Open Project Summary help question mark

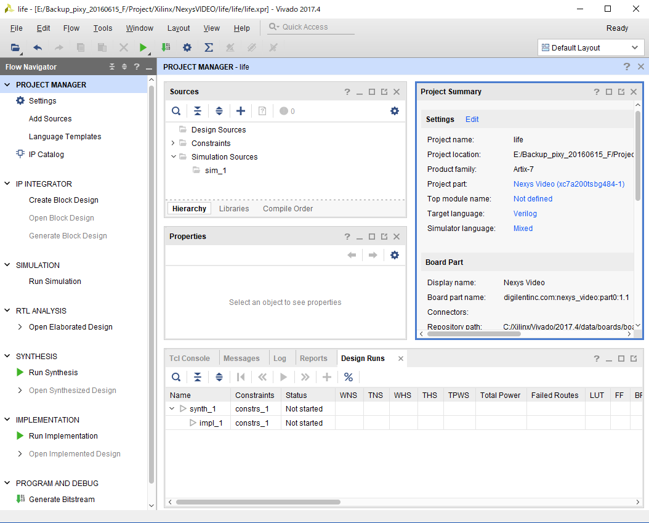tap(597, 92)
